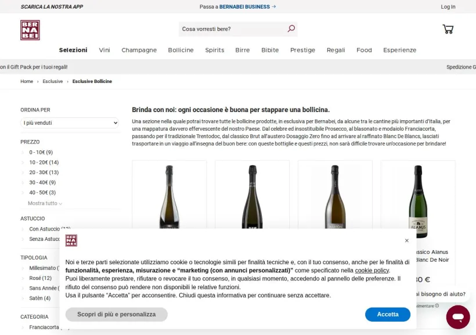
Task: Open the cookie policy link
Action: (372, 271)
